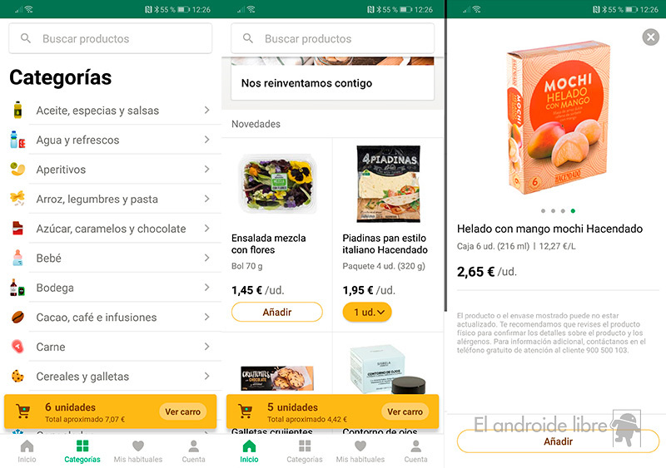The height and width of the screenshot is (468, 666).
Task: Click Ver carro in the 5 unidades bar
Action: [405, 411]
